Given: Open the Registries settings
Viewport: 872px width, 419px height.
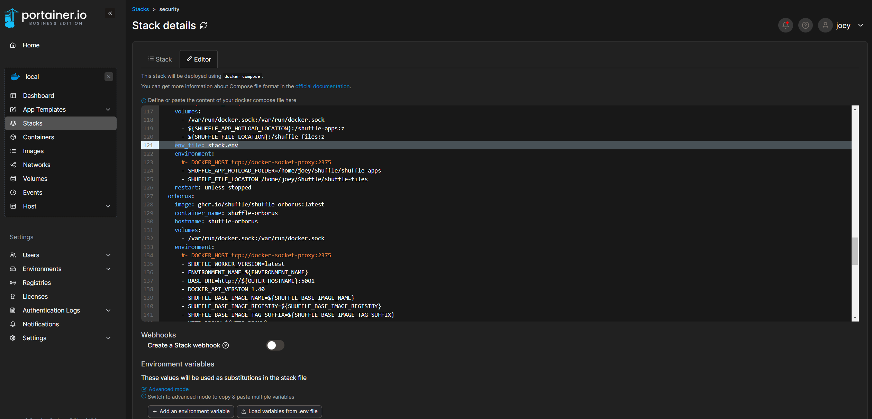Looking at the screenshot, I should pos(37,282).
